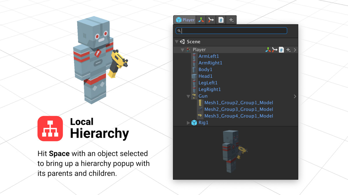Click the Mesh2_Group3 dark mesh icon

200,109
